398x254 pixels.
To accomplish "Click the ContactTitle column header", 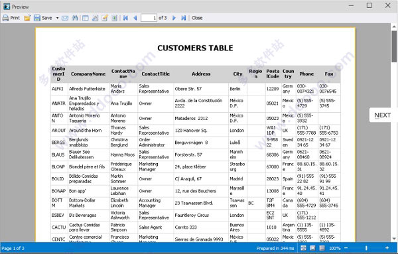I will (x=156, y=74).
